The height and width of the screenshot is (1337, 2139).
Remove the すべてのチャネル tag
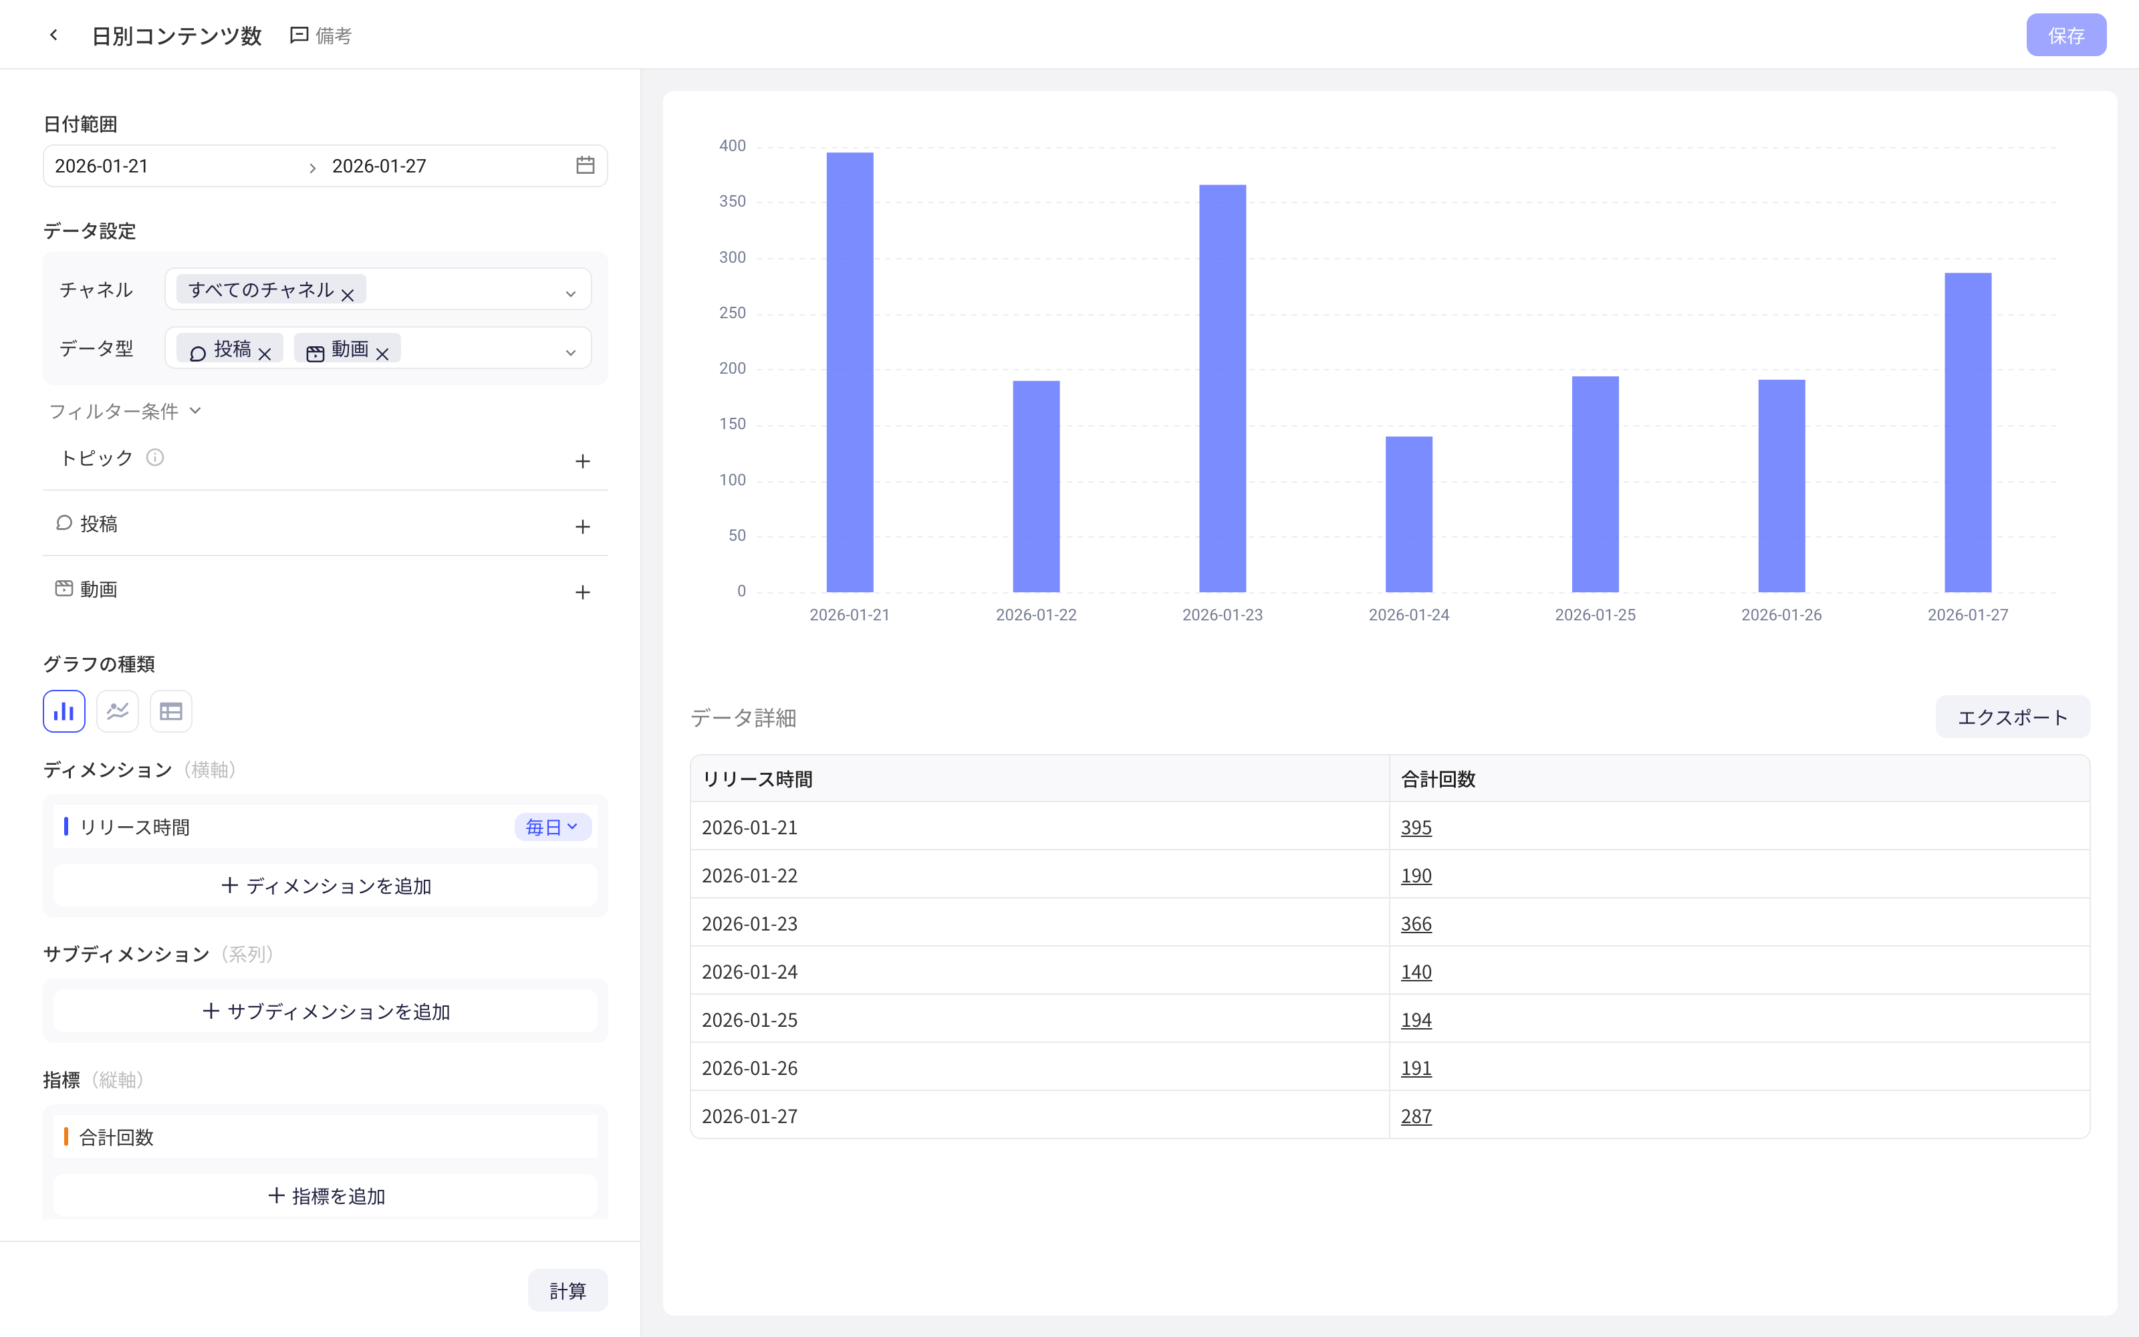[348, 295]
